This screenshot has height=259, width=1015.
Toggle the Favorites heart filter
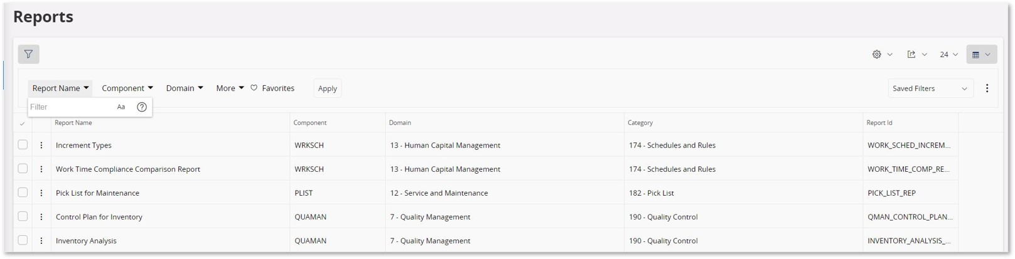click(272, 88)
